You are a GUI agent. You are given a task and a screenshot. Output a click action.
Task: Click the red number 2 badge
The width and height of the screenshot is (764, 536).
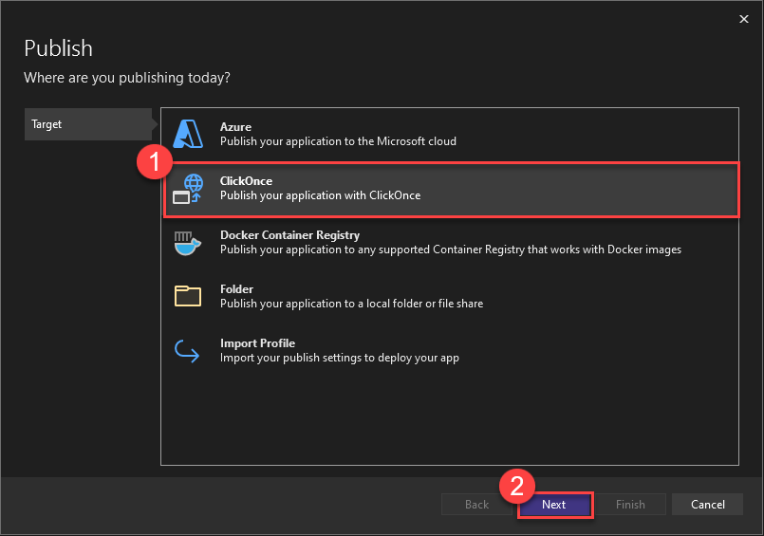tap(517, 486)
